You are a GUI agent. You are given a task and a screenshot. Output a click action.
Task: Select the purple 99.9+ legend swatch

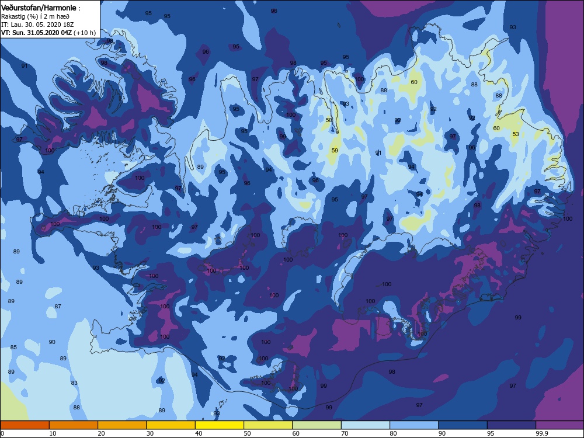(560, 425)
